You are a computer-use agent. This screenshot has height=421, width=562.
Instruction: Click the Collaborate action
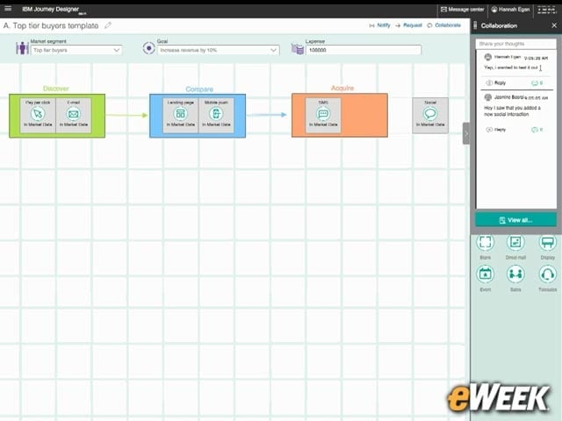[443, 25]
